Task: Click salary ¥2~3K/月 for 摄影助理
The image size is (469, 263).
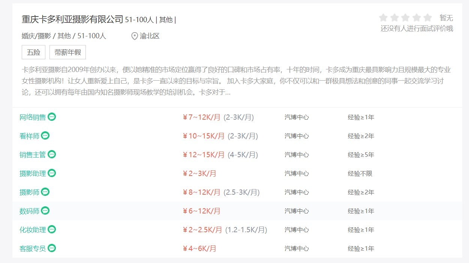Action: [199, 174]
